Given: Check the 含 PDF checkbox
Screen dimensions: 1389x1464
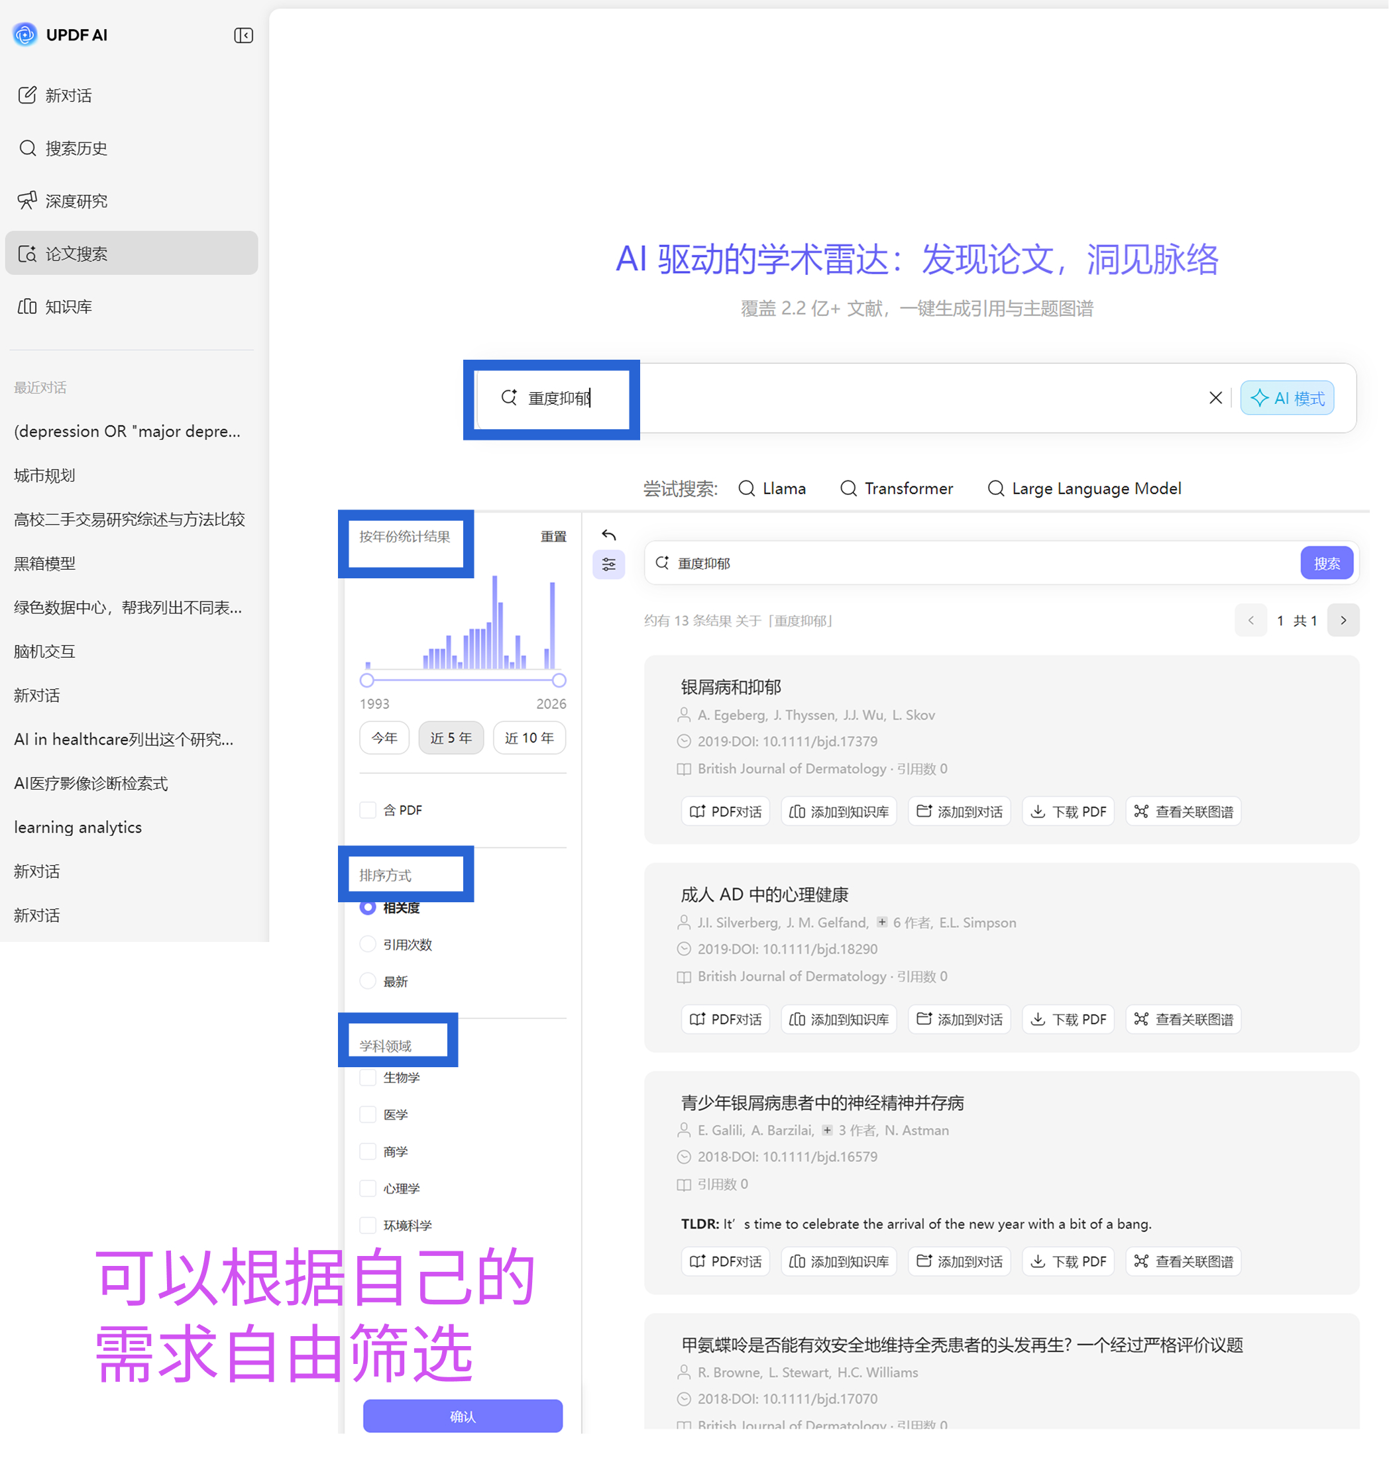Looking at the screenshot, I should pyautogui.click(x=367, y=810).
